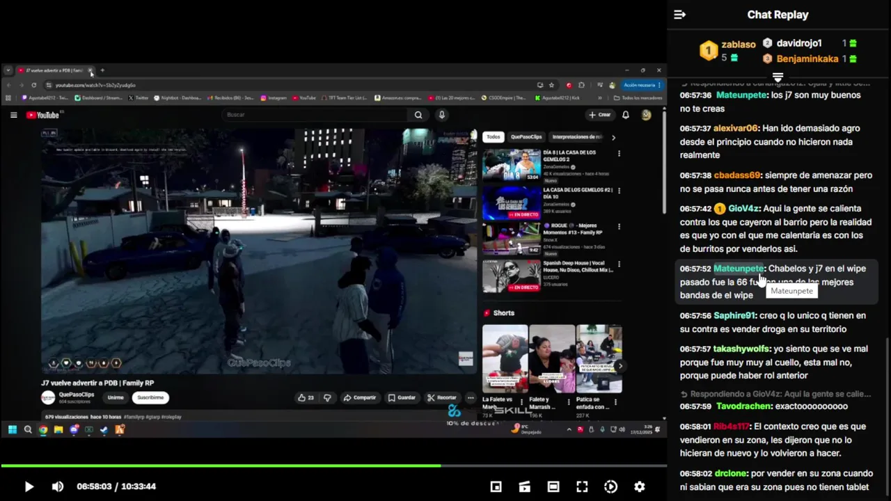
Task: Click the Compartir share button
Action: [x=360, y=398]
